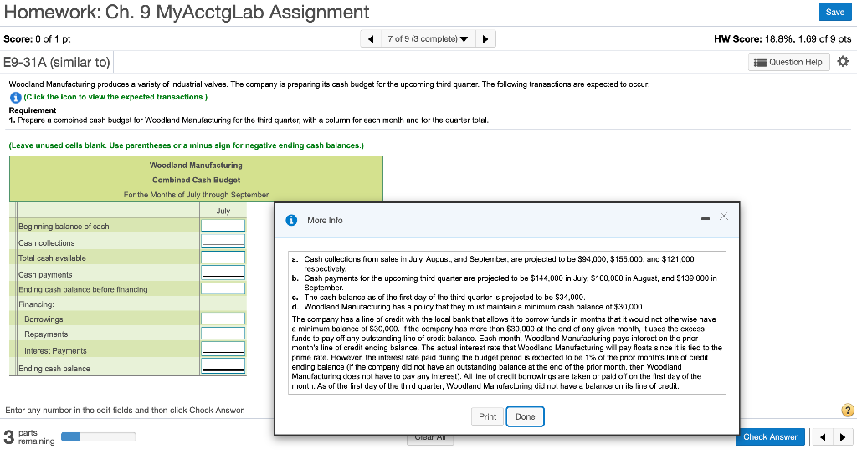Minimize the More Info dialog
The image size is (857, 454).
click(x=706, y=218)
